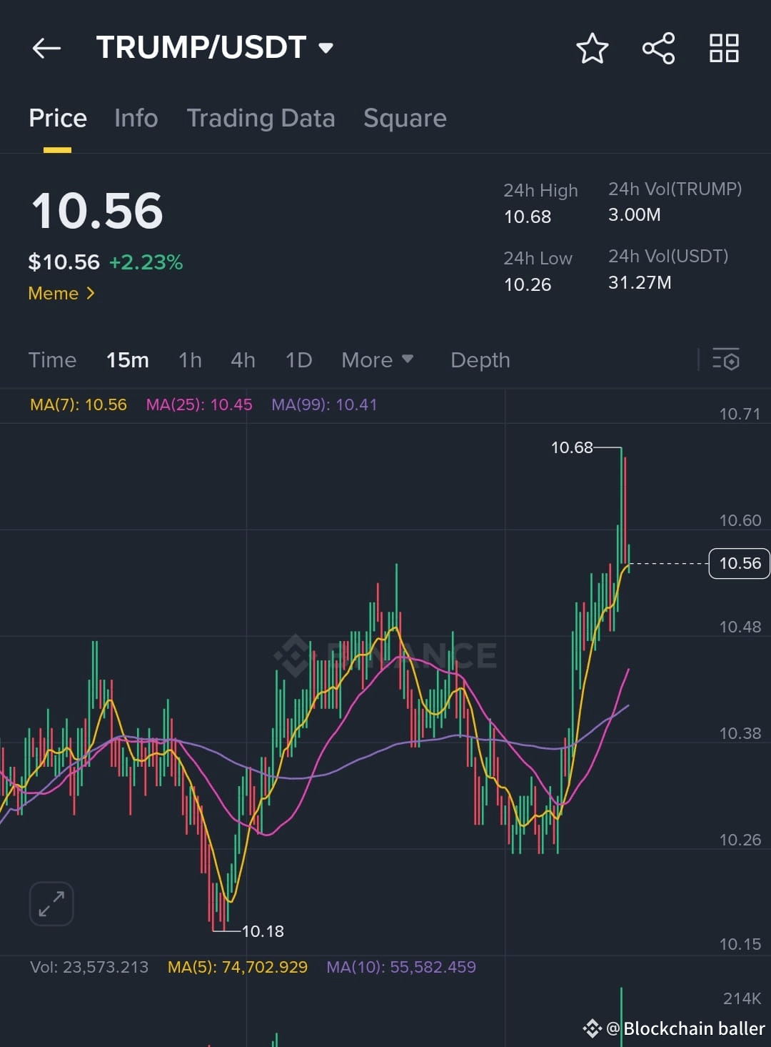
Task: Tap the 214K volume axis label
Action: tap(742, 998)
